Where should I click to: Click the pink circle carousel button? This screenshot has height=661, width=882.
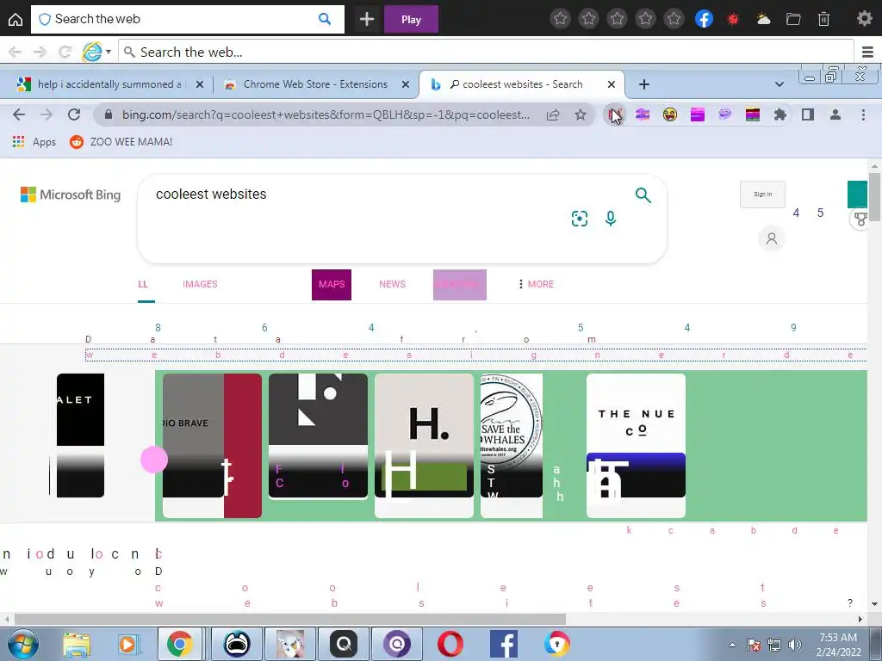pyautogui.click(x=154, y=460)
